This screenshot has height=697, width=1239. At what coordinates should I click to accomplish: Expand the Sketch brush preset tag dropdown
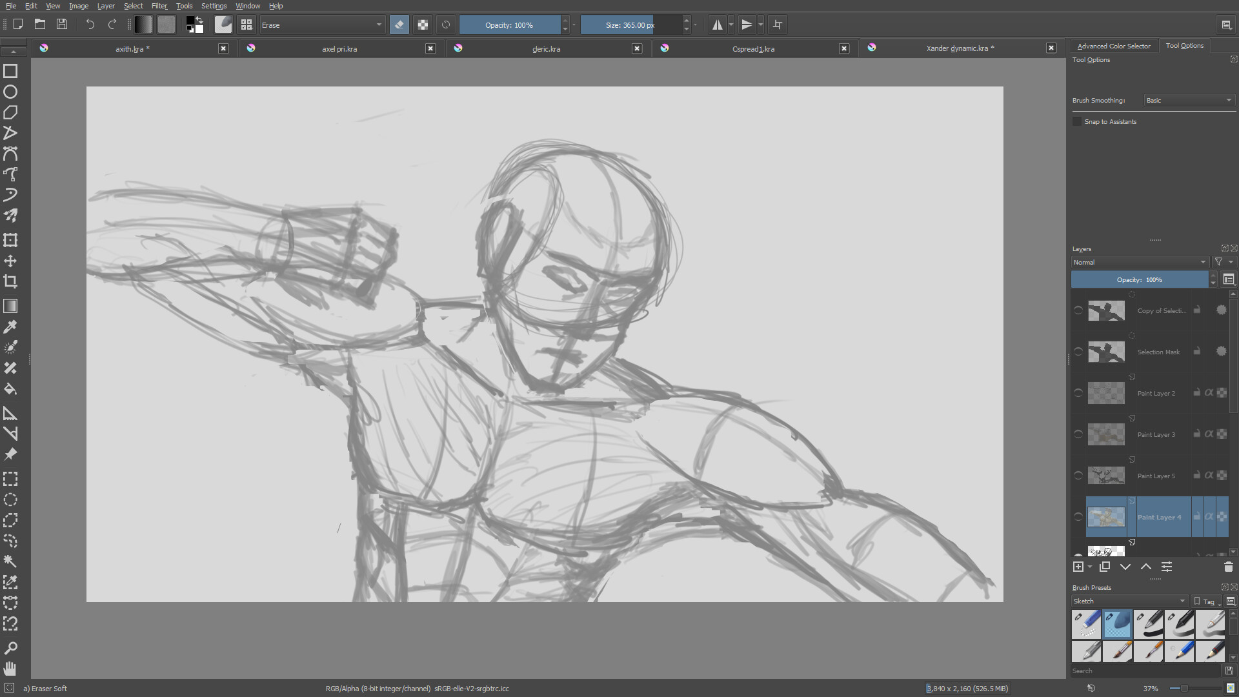tap(1129, 601)
